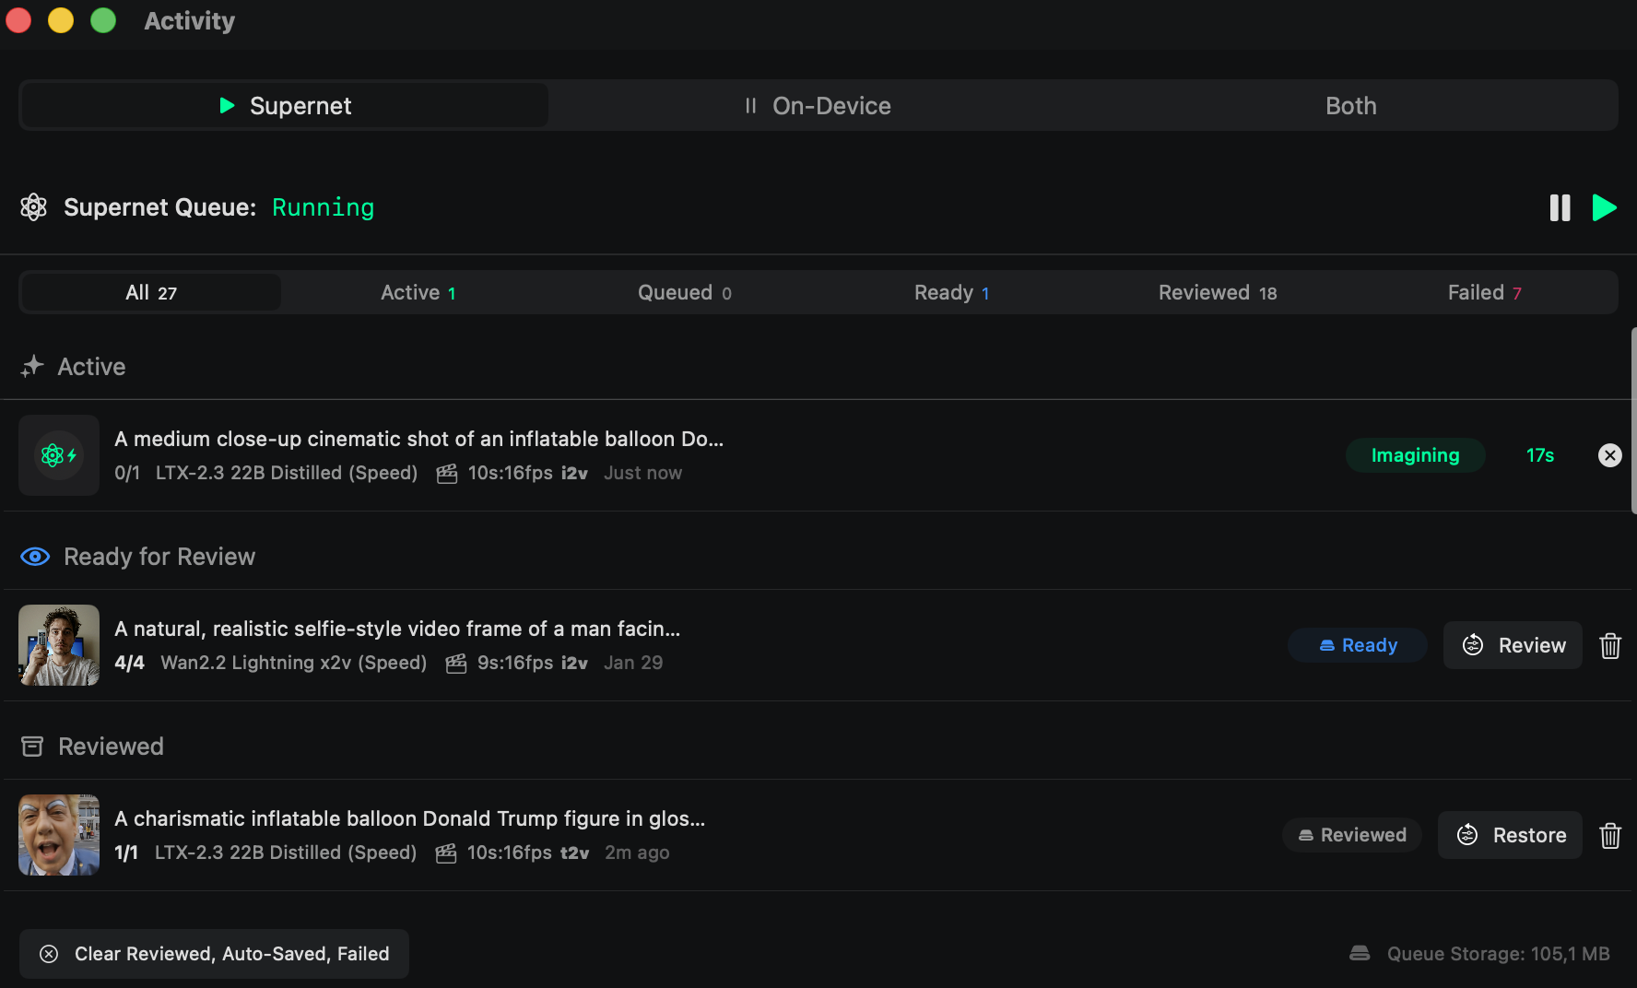The height and width of the screenshot is (988, 1637).
Task: Click the selfie thumbnail in Ready for Review
Action: 58,645
